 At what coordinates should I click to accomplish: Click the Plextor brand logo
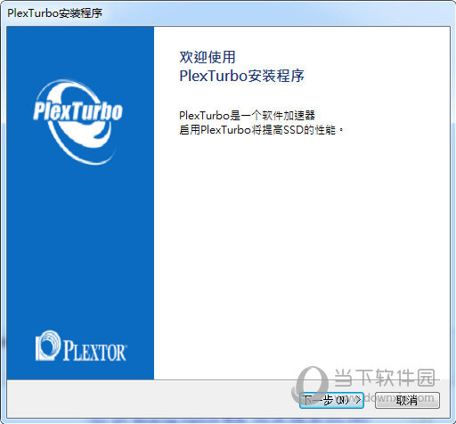click(81, 347)
